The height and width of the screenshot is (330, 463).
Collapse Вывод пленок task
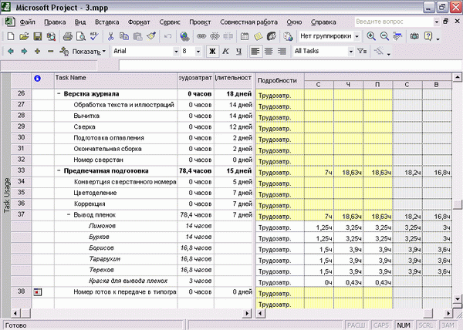[69, 214]
